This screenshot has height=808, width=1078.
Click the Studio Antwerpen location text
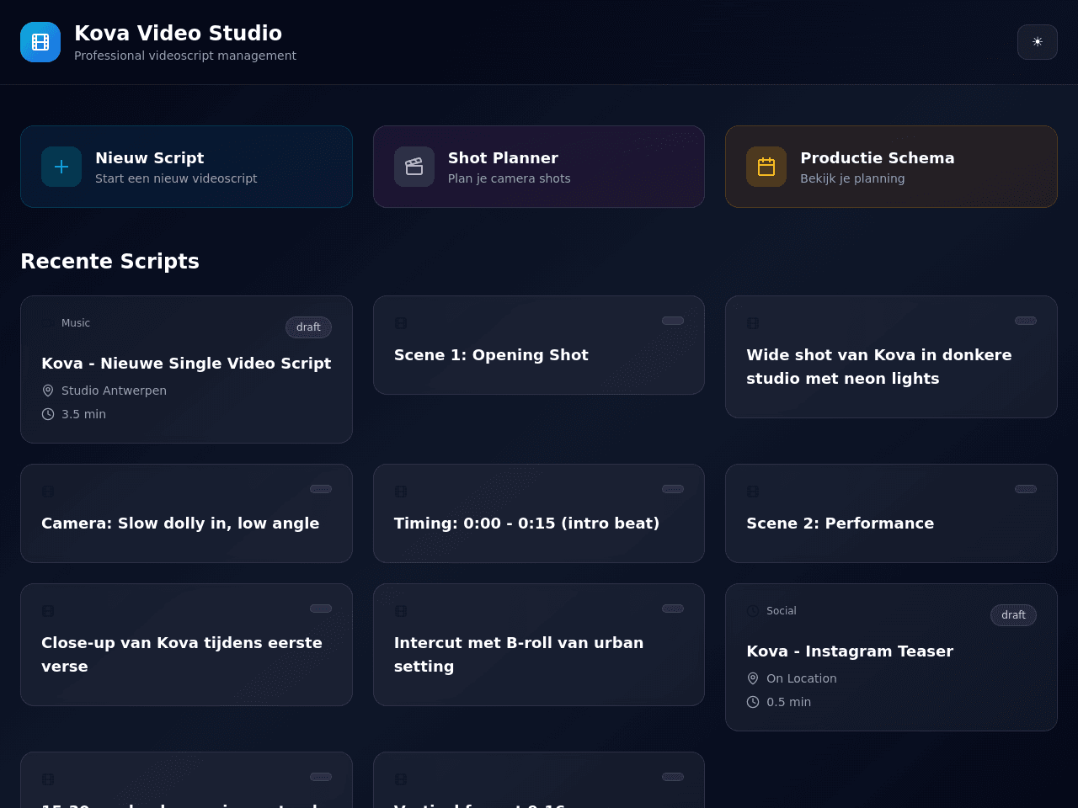(x=114, y=391)
